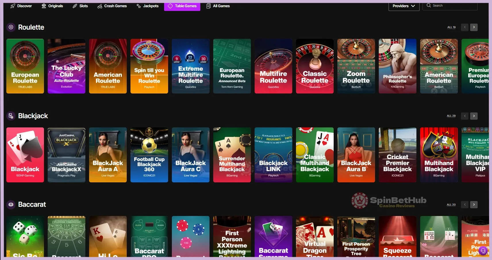Open Surrender Multihand Blackjack
This screenshot has height=260, width=492.
[232, 155]
